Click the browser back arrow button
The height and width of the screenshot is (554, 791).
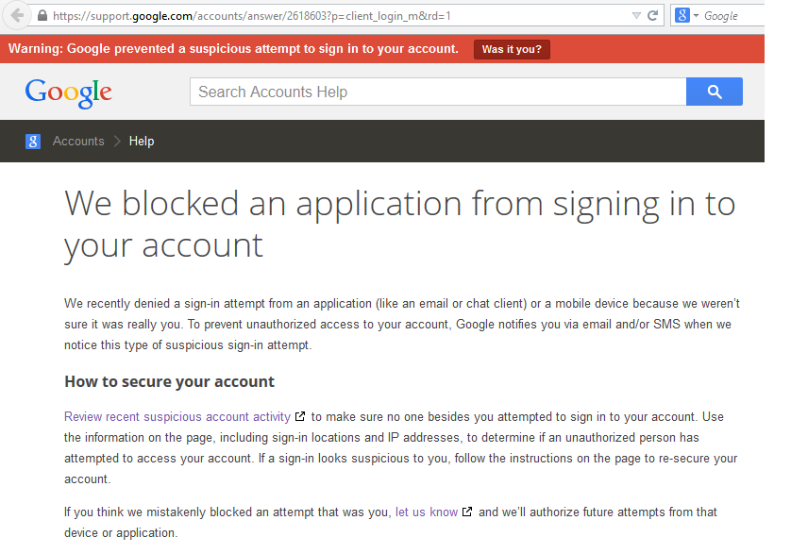pos(17,15)
